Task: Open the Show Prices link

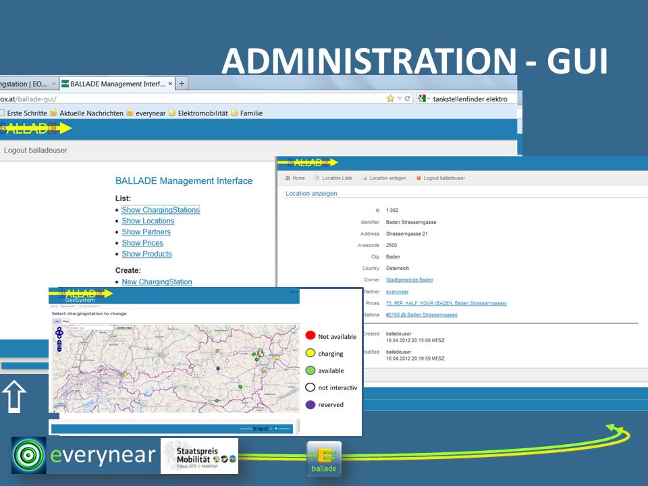Action: 142,243
